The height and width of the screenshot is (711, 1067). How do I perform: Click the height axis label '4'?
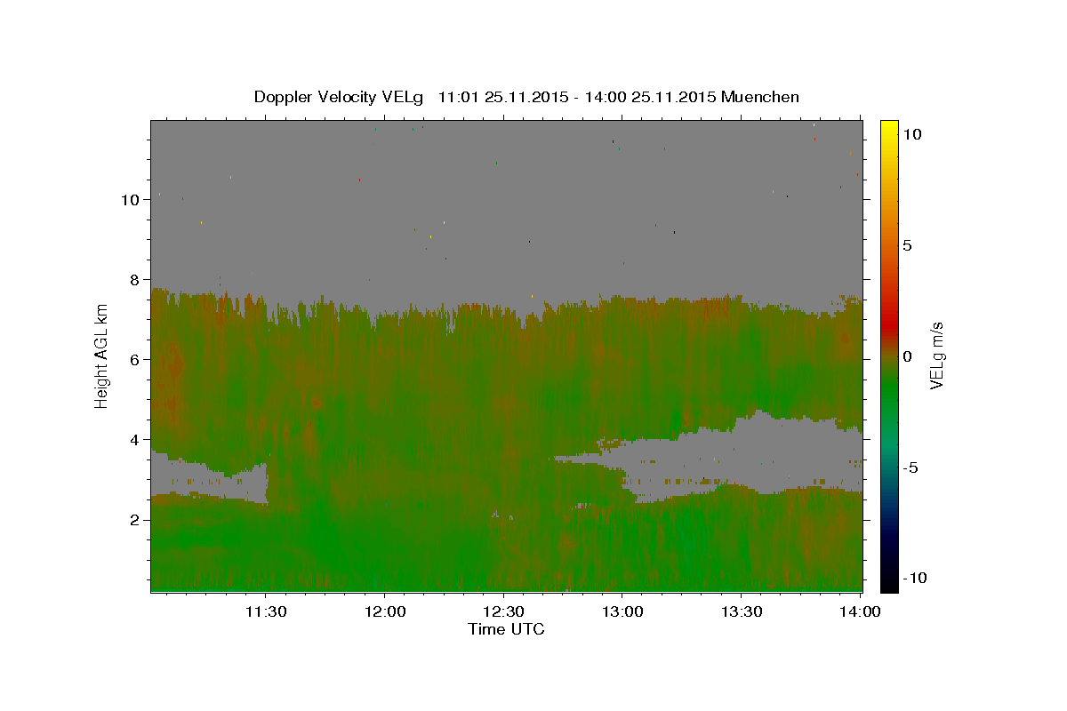pyautogui.click(x=134, y=440)
